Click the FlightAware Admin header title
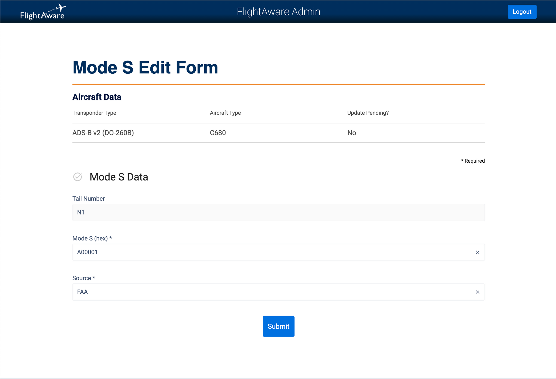The image size is (556, 379). 278,12
